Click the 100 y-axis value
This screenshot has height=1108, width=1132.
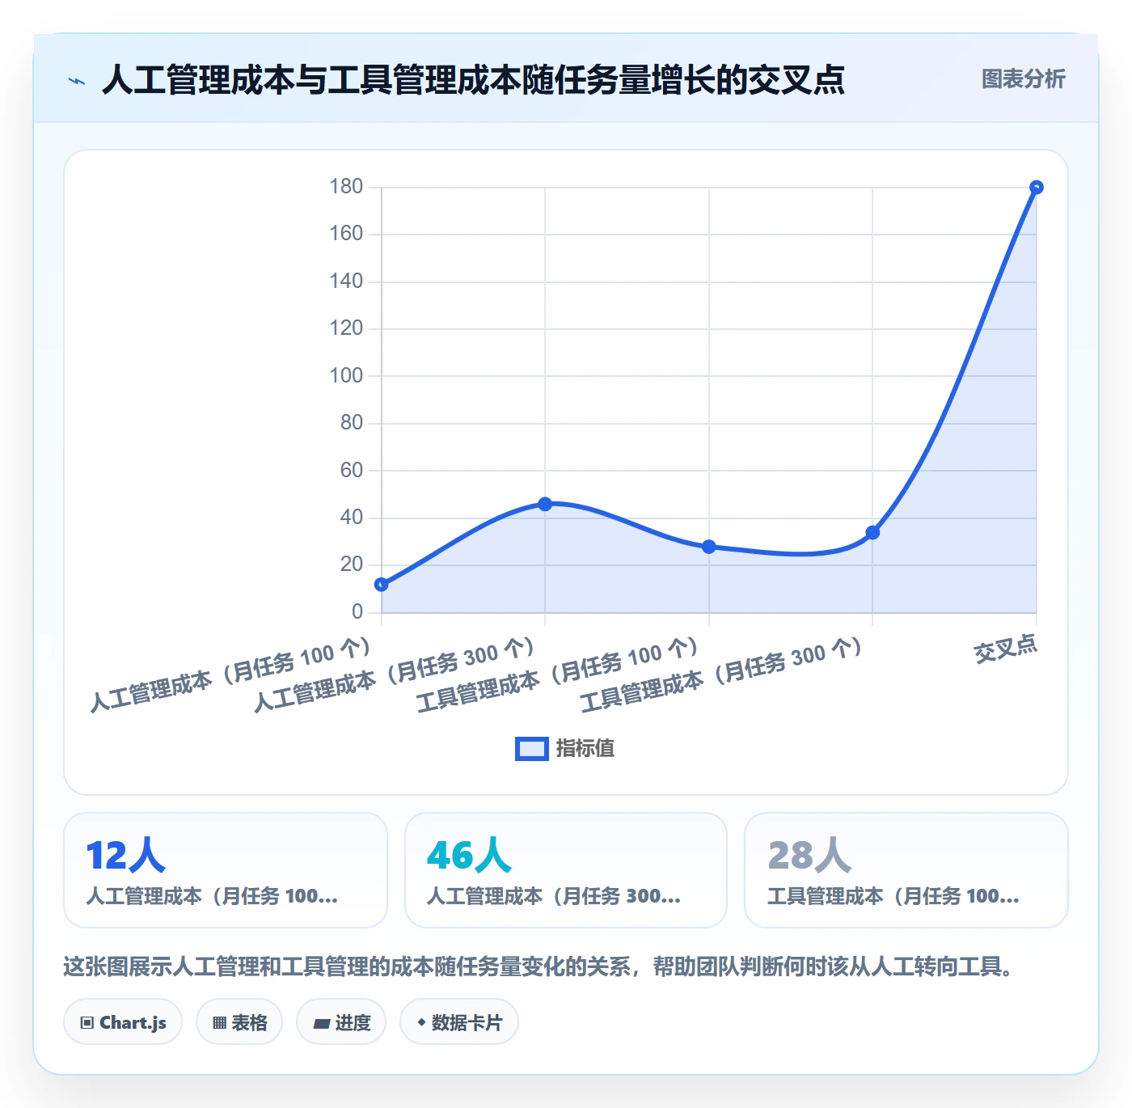(x=346, y=375)
